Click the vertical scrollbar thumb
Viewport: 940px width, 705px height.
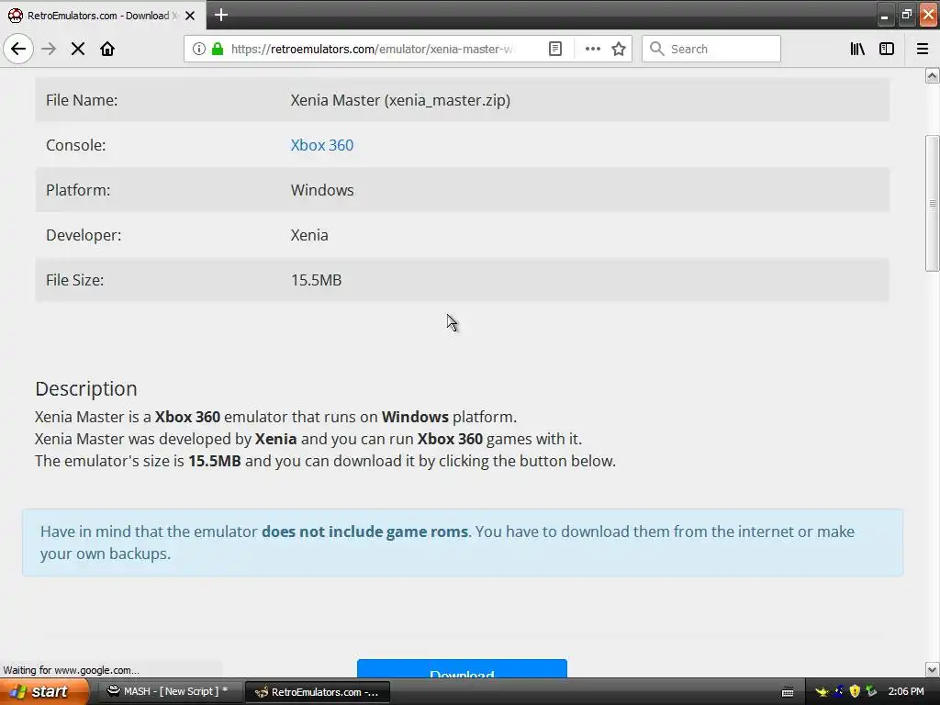[x=932, y=203]
